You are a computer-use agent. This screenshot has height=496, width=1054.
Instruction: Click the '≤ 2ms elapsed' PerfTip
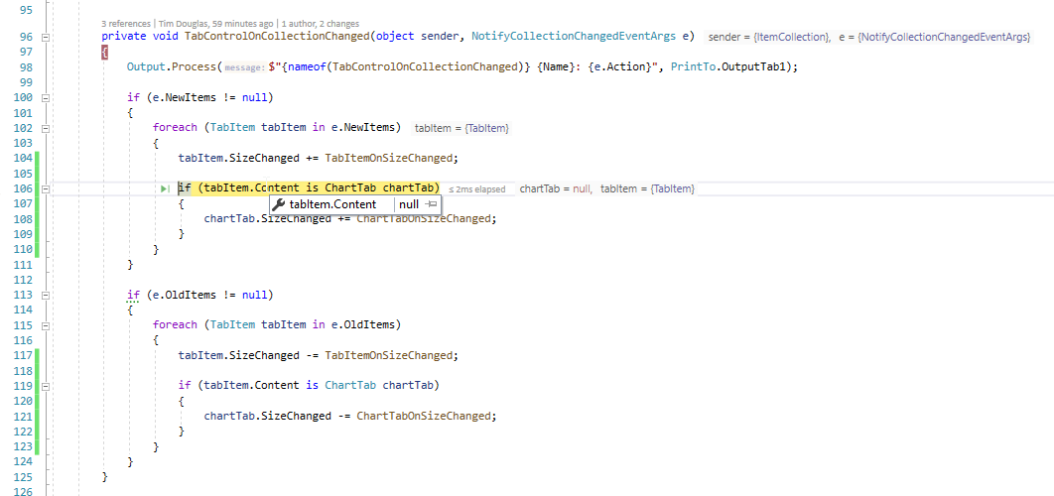pos(476,189)
